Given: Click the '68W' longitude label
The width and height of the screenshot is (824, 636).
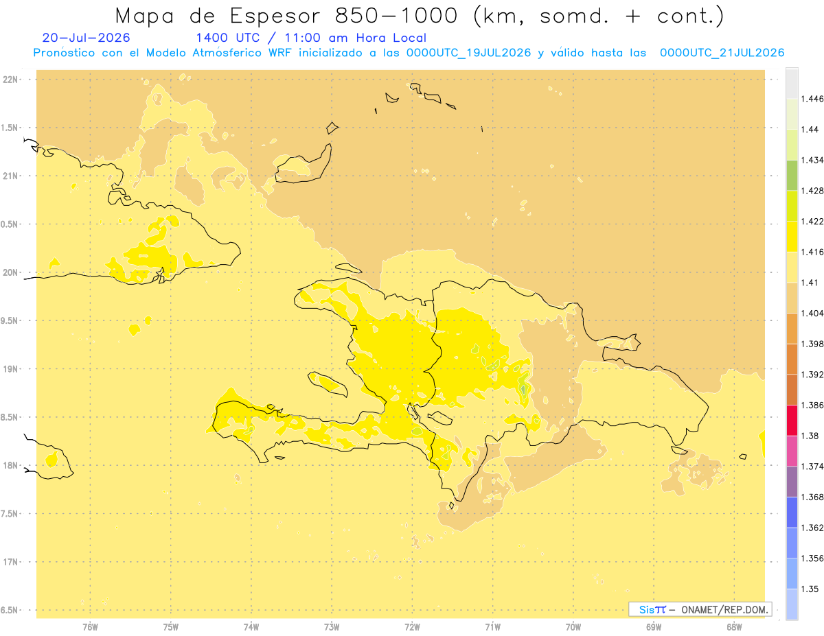Looking at the screenshot, I should [734, 627].
